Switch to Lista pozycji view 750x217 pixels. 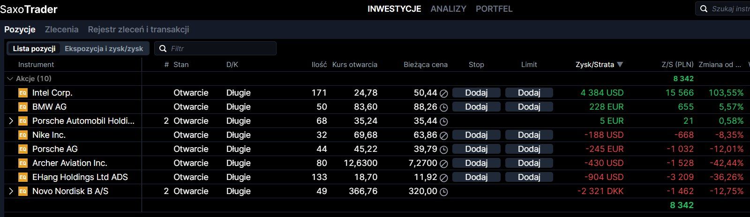tap(34, 48)
